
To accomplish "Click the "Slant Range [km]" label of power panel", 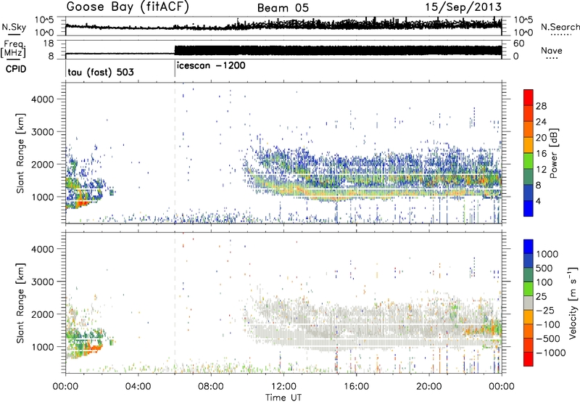I will pyautogui.click(x=20, y=154).
